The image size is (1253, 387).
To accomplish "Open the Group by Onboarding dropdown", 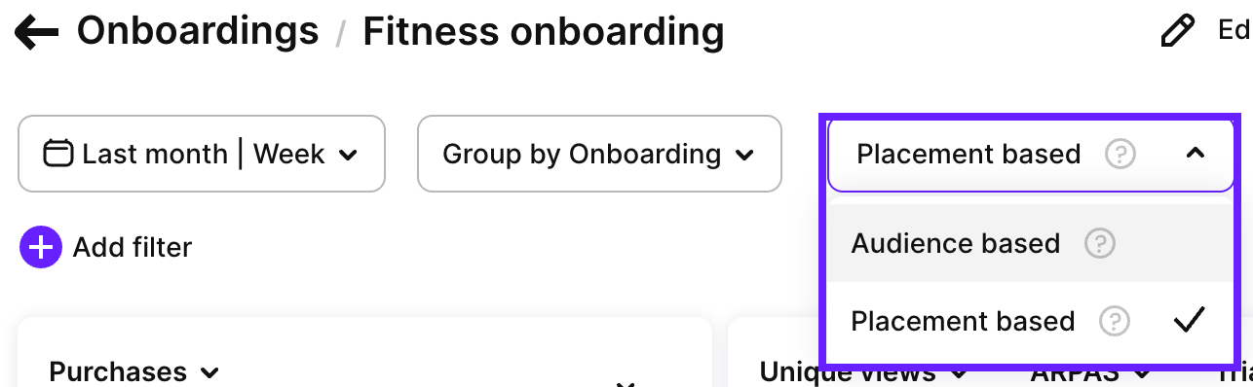I will coord(599,154).
